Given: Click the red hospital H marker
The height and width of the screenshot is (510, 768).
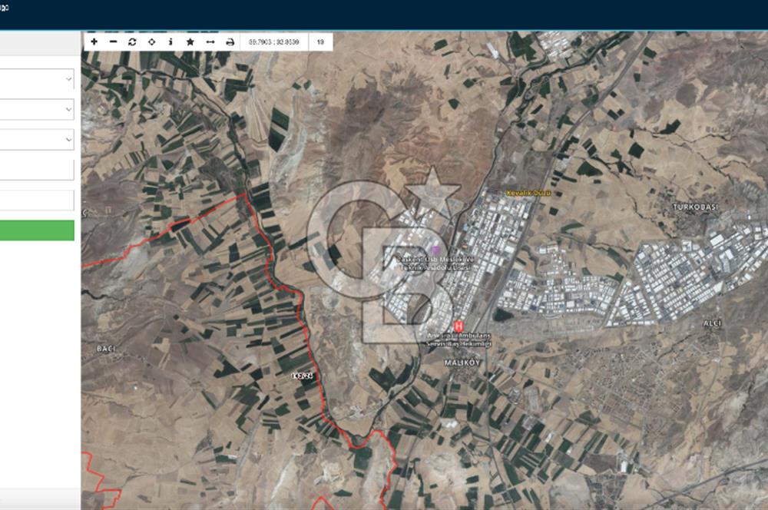Looking at the screenshot, I should coord(459,326).
